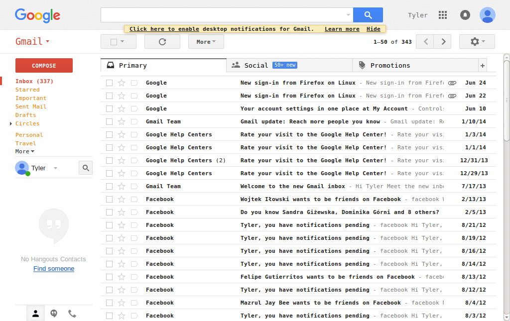Screen dimensions: 510x321
Task: Open the Starred folder
Action: click(x=27, y=90)
